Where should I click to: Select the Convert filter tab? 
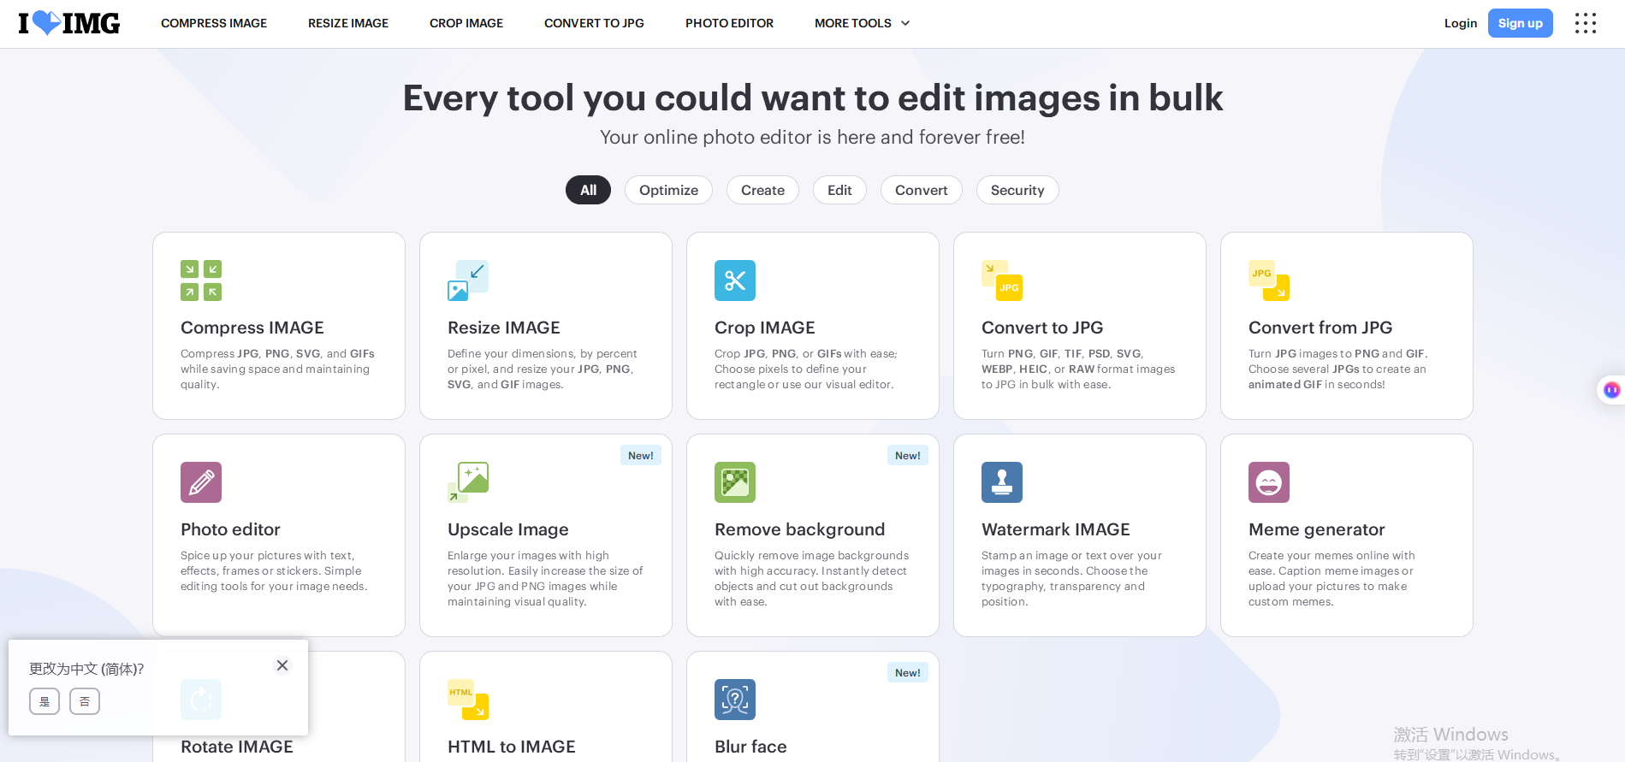tap(922, 190)
